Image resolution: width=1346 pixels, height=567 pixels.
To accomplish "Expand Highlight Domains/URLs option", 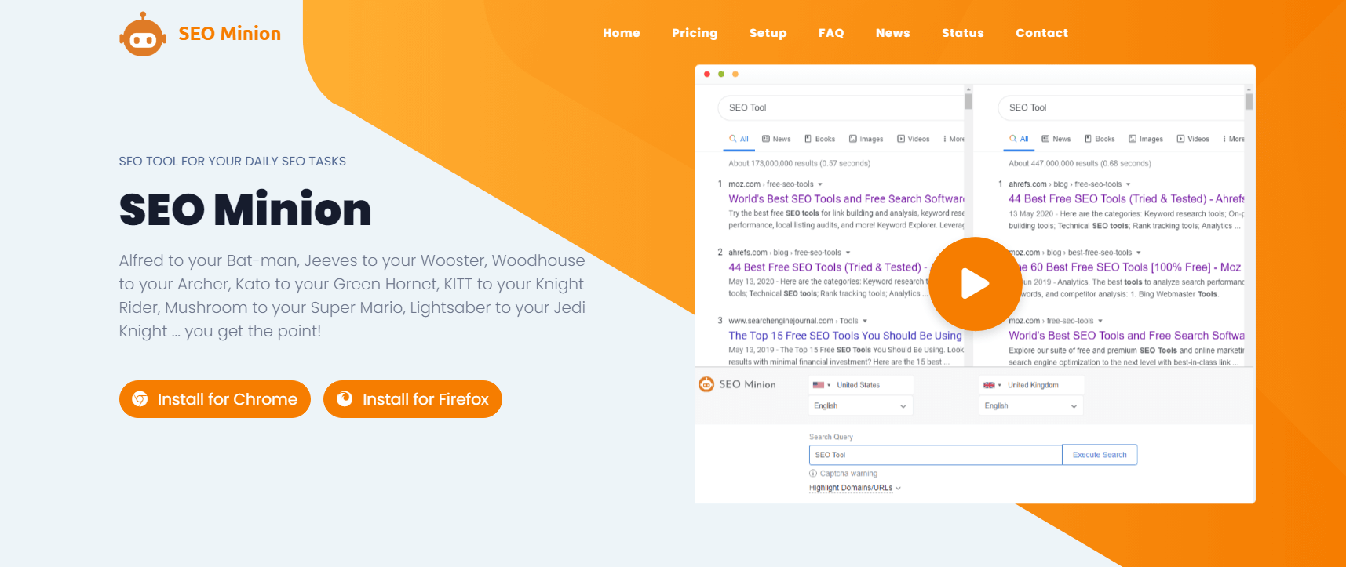I will point(855,488).
